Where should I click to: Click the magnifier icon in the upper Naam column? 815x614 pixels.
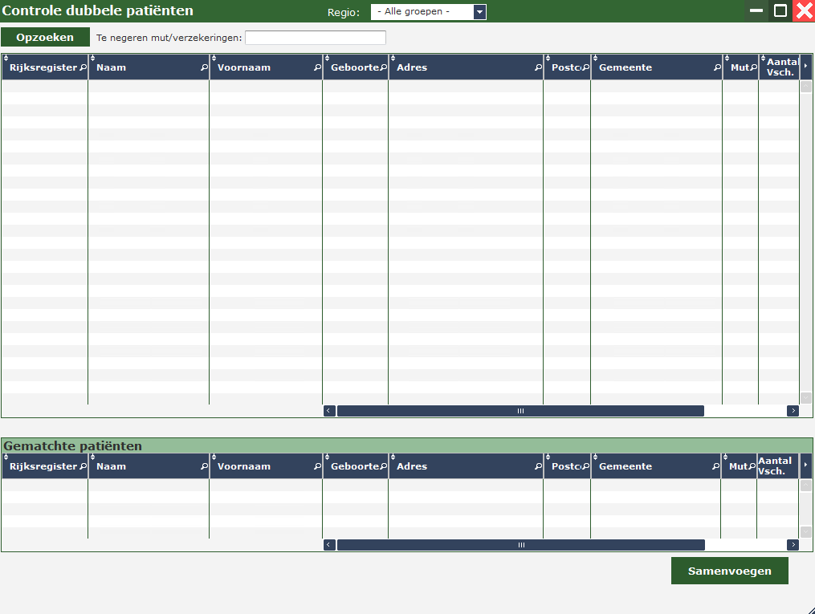(204, 68)
